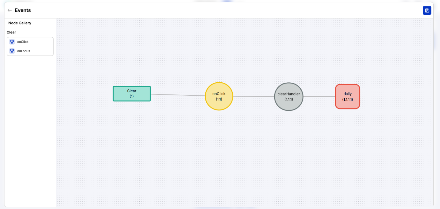Viewport: 440px width, 209px height.
Task: Click the (1) ID text in the Clear node
Action: [x=132, y=96]
